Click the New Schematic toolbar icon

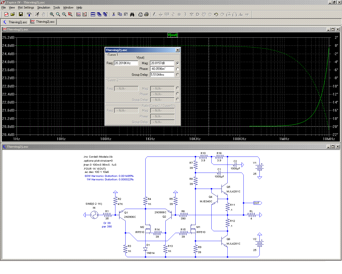click(6, 14)
